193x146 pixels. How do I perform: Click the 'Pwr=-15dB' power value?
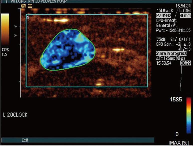(x=166, y=30)
